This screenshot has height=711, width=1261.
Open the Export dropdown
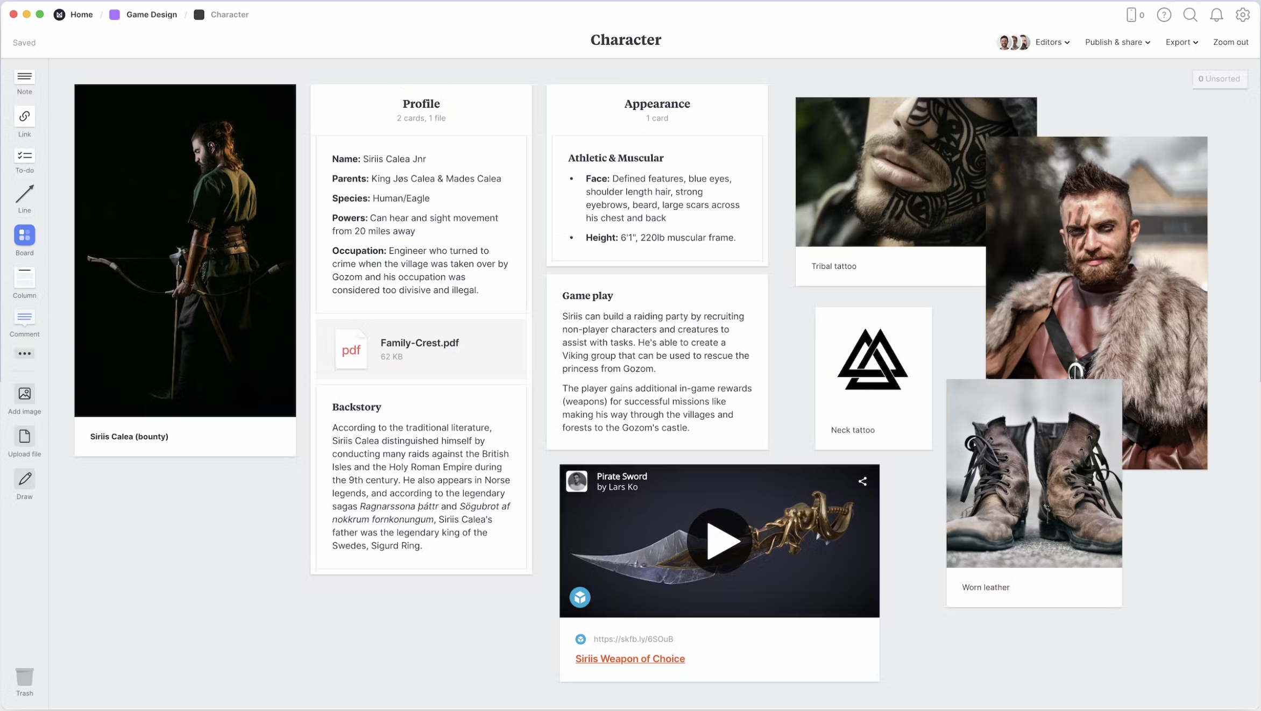(x=1181, y=42)
